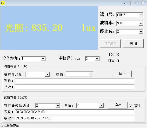
Task: Click the 写入 write button
Action: 122,74
